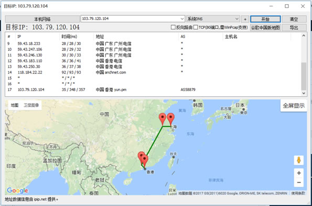
Task: Click the front red pin near Hong Kong
Action: (144, 161)
